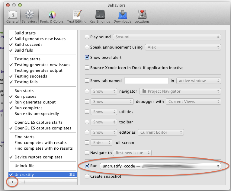The width and height of the screenshot is (231, 191).
Task: Open the uncrustify_xcode script dropdown
Action: (x=160, y=166)
